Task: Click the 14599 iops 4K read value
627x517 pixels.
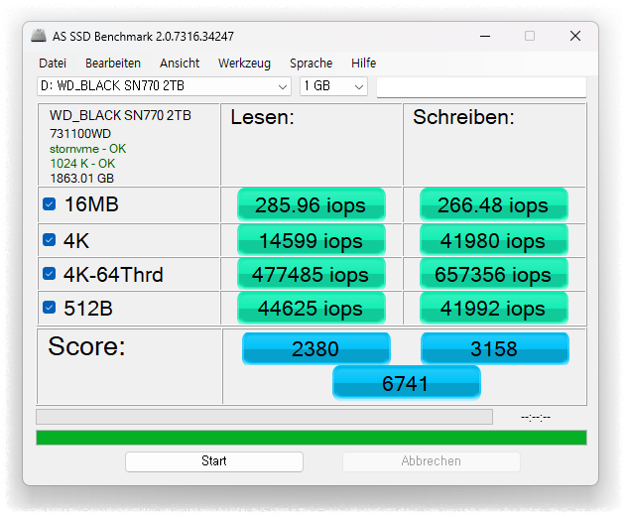Action: point(312,240)
